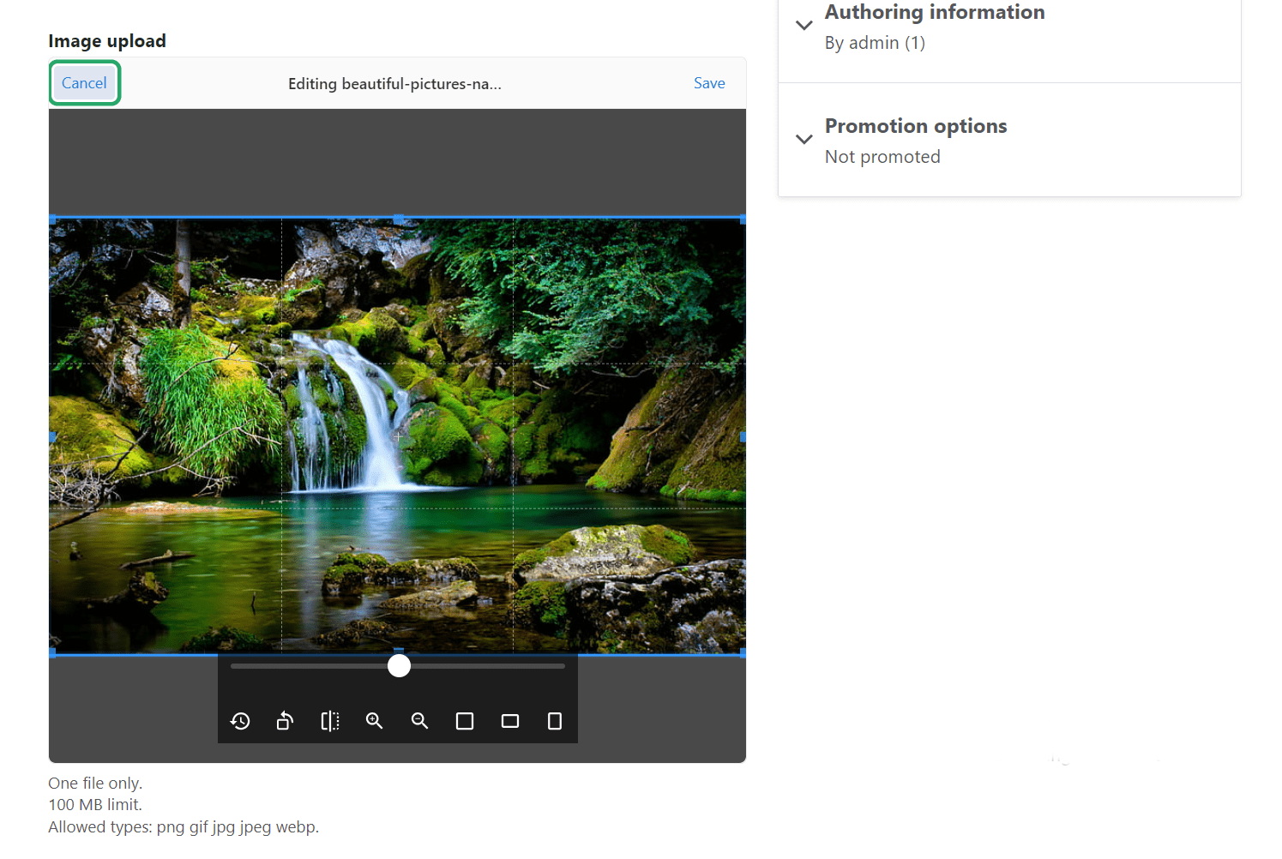Select the bottom crop handle

pos(398,652)
